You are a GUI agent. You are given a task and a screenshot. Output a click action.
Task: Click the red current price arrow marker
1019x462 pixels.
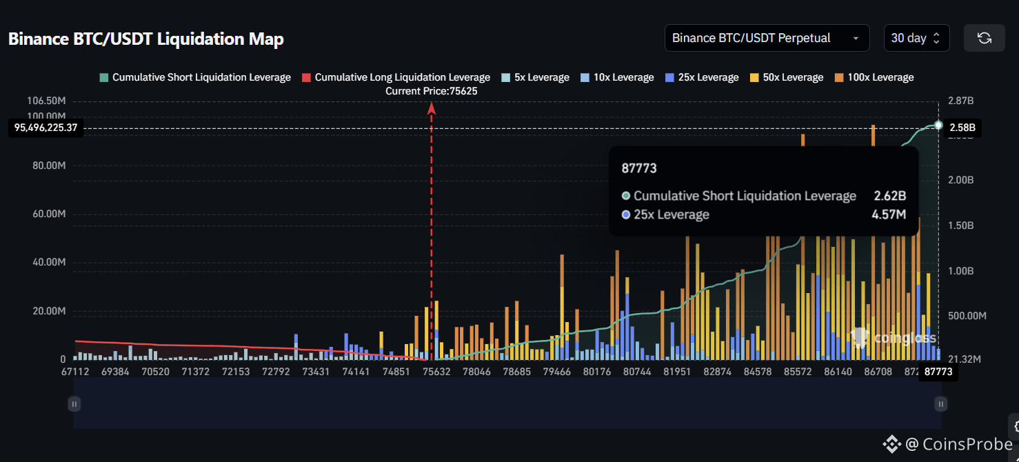[x=432, y=109]
